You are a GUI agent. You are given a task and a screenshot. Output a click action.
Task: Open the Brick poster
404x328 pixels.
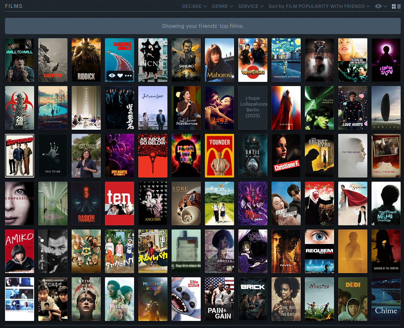click(253, 299)
